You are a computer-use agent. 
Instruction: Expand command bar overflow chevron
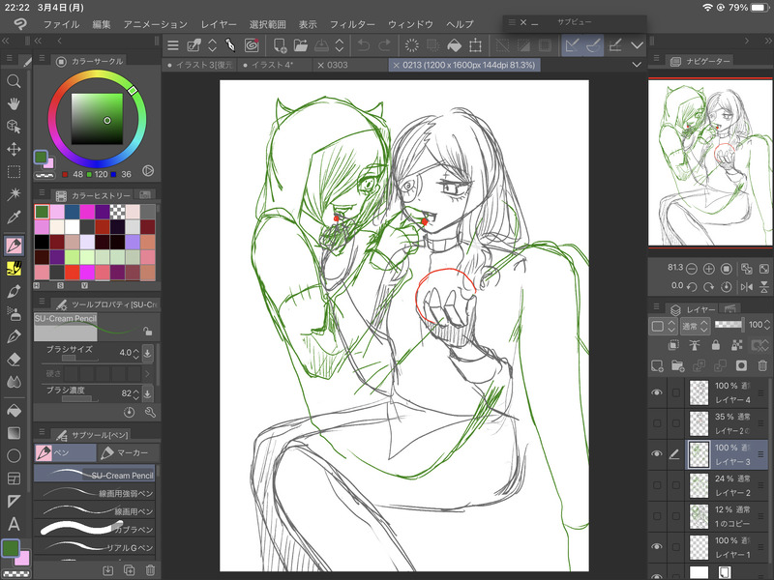point(638,45)
